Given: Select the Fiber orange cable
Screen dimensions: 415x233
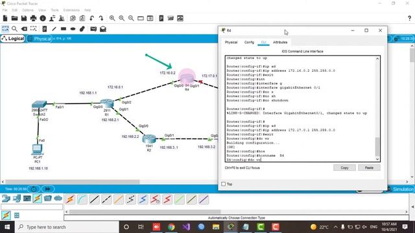Looking at the screenshot, I should pos(119,199).
